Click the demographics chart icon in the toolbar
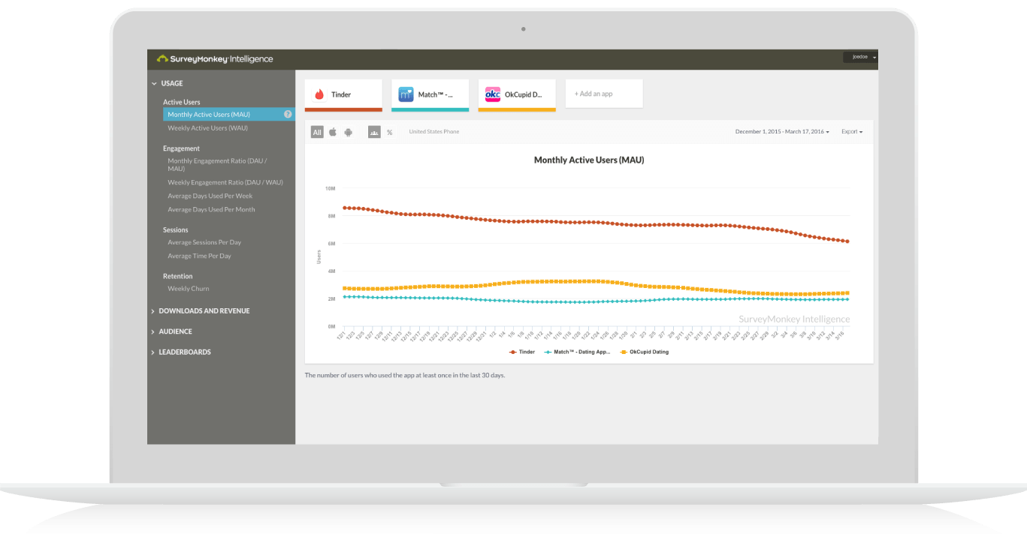The height and width of the screenshot is (534, 1027). 374,131
